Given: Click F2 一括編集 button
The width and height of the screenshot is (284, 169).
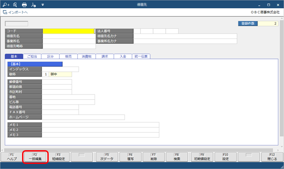Looking at the screenshot, I should coord(35,157).
